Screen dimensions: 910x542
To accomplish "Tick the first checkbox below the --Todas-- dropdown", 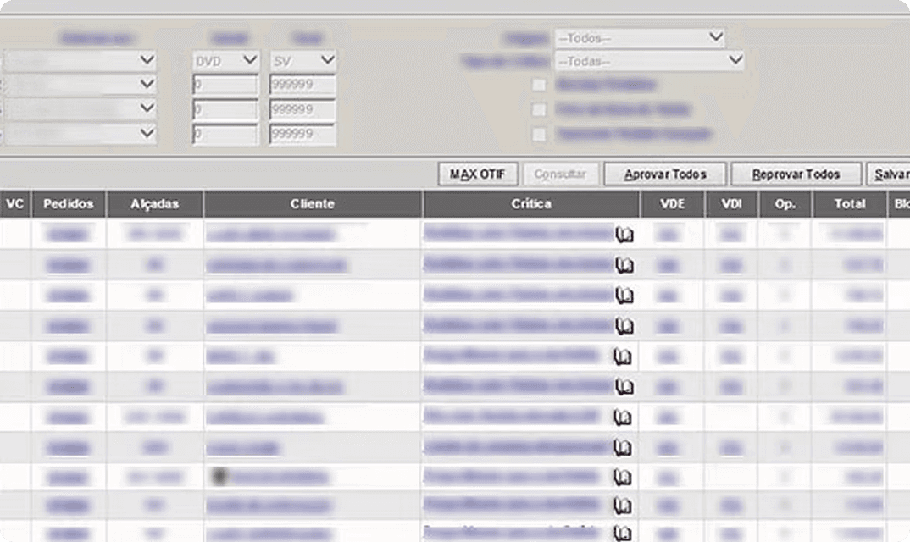I will 539,85.
